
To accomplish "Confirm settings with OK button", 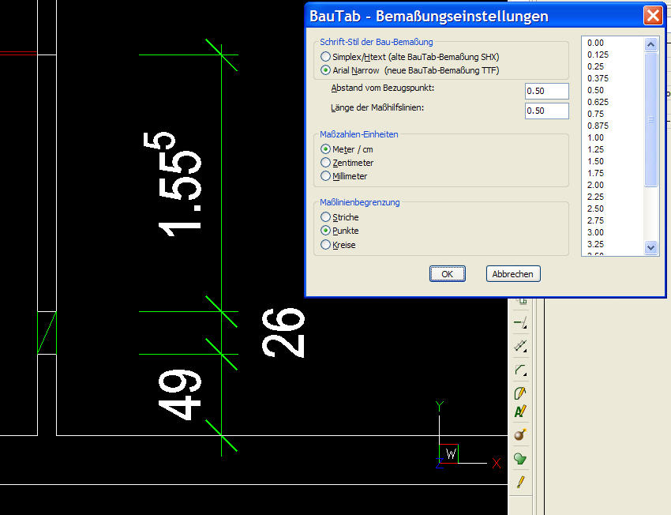I will tap(447, 274).
